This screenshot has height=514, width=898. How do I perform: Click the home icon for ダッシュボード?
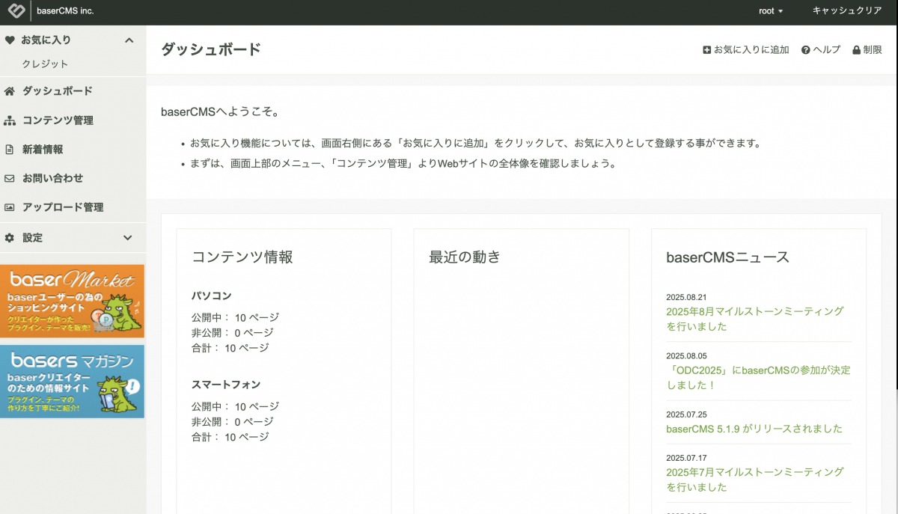10,91
